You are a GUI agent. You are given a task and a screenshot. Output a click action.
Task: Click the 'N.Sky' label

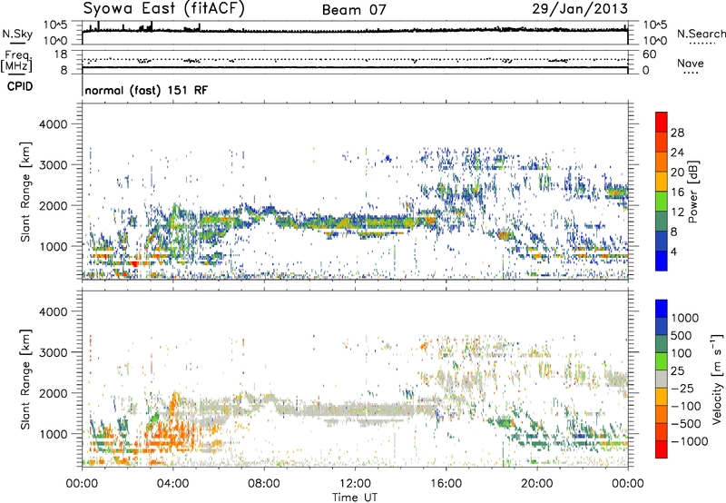click(17, 34)
